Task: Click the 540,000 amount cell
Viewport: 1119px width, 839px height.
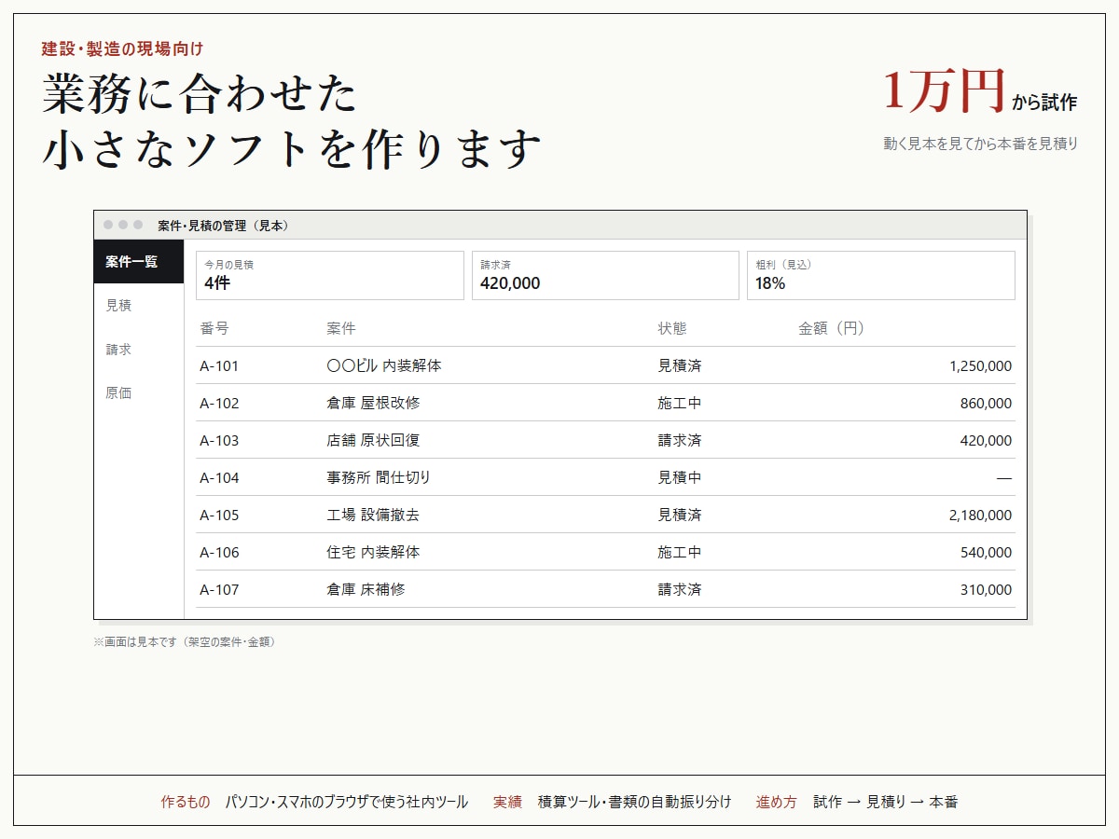Action: pyautogui.click(x=986, y=552)
